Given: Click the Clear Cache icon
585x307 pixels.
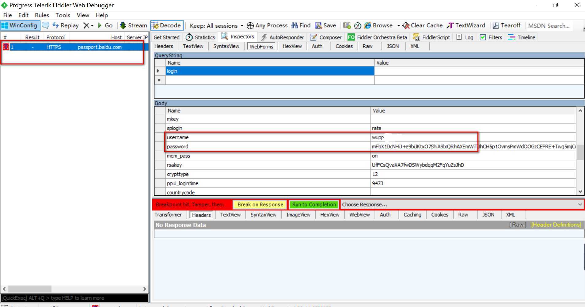Looking at the screenshot, I should point(406,25).
